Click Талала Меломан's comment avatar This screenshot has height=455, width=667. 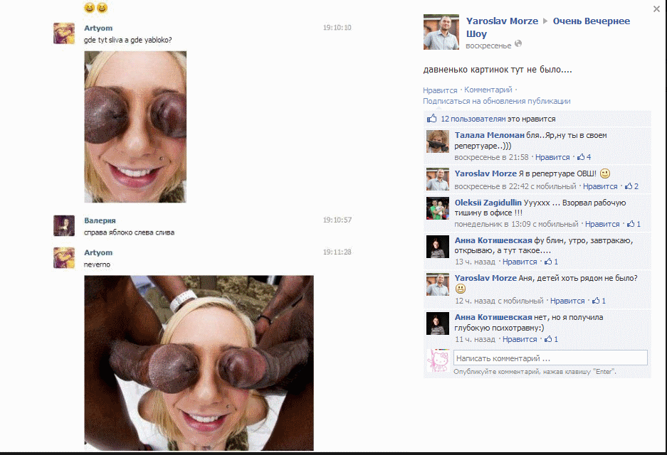pos(437,141)
